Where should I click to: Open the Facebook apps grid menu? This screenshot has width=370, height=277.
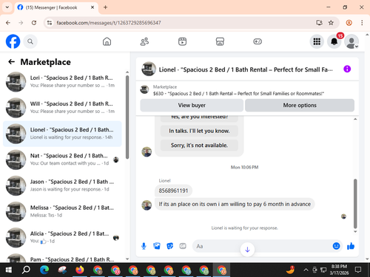click(x=317, y=41)
